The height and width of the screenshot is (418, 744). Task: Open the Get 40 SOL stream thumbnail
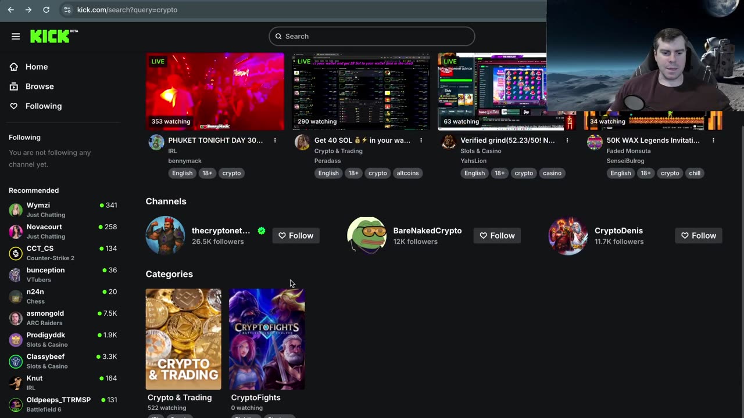(361, 92)
